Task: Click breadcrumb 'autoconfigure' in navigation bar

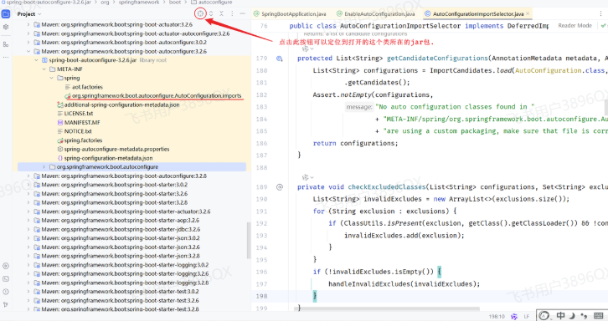Action: tap(215, 3)
